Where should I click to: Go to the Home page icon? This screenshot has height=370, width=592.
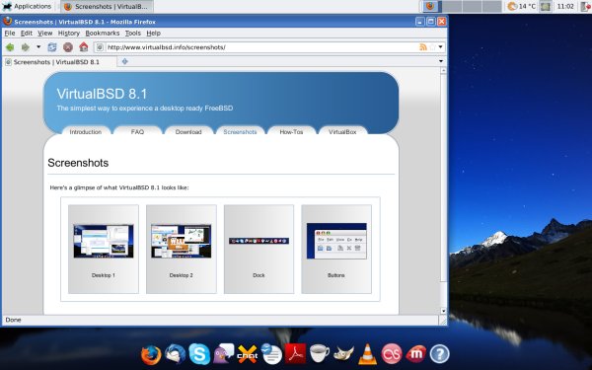(84, 47)
